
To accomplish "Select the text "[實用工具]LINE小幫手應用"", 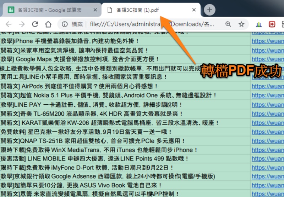I will [x=35, y=77].
